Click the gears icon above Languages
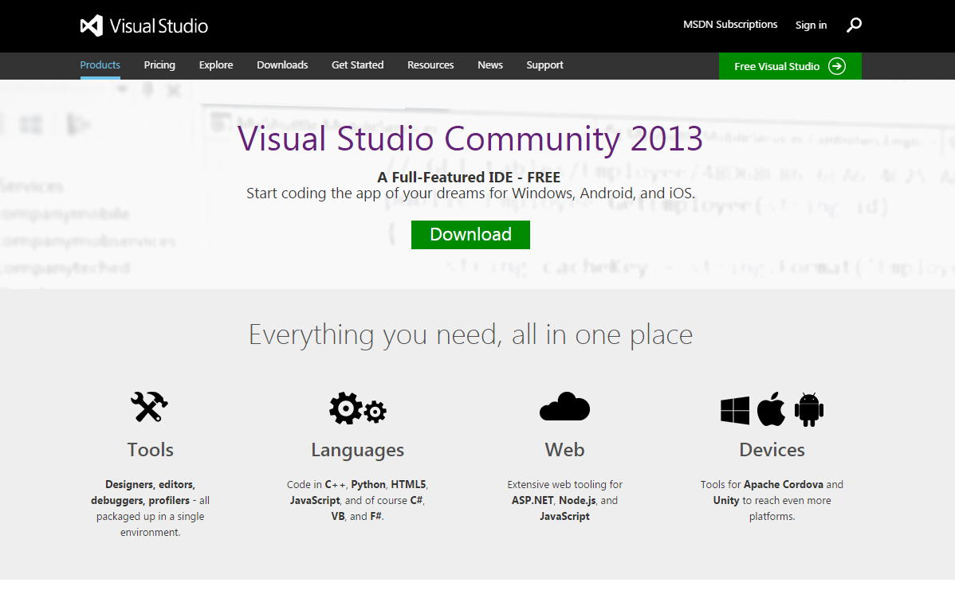 click(x=357, y=408)
